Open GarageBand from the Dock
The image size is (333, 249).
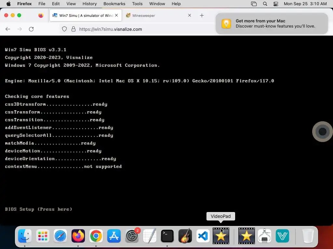185,236
